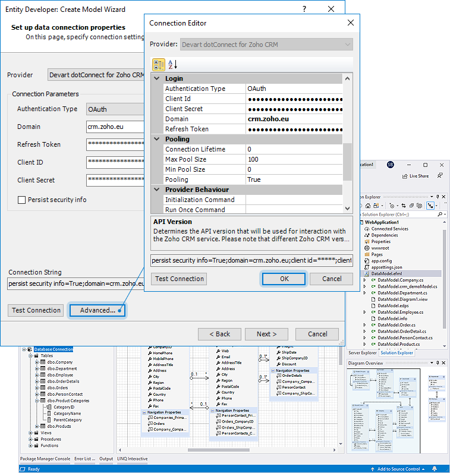This screenshot has width=450, height=473.
Task: Click Cancel button in wizard
Action: [317, 334]
